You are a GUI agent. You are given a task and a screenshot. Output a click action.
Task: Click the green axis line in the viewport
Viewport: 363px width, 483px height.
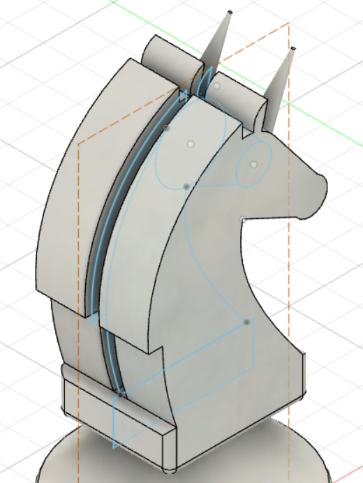323,126
